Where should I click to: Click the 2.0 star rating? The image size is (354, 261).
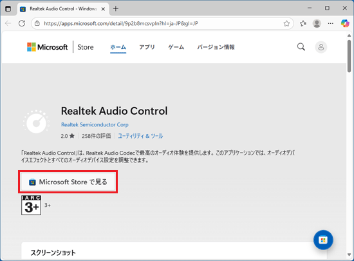(x=68, y=136)
